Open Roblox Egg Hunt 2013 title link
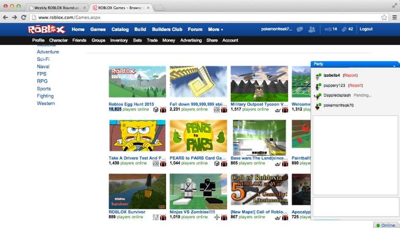Image resolution: width=400 pixels, height=228 pixels. click(x=131, y=104)
